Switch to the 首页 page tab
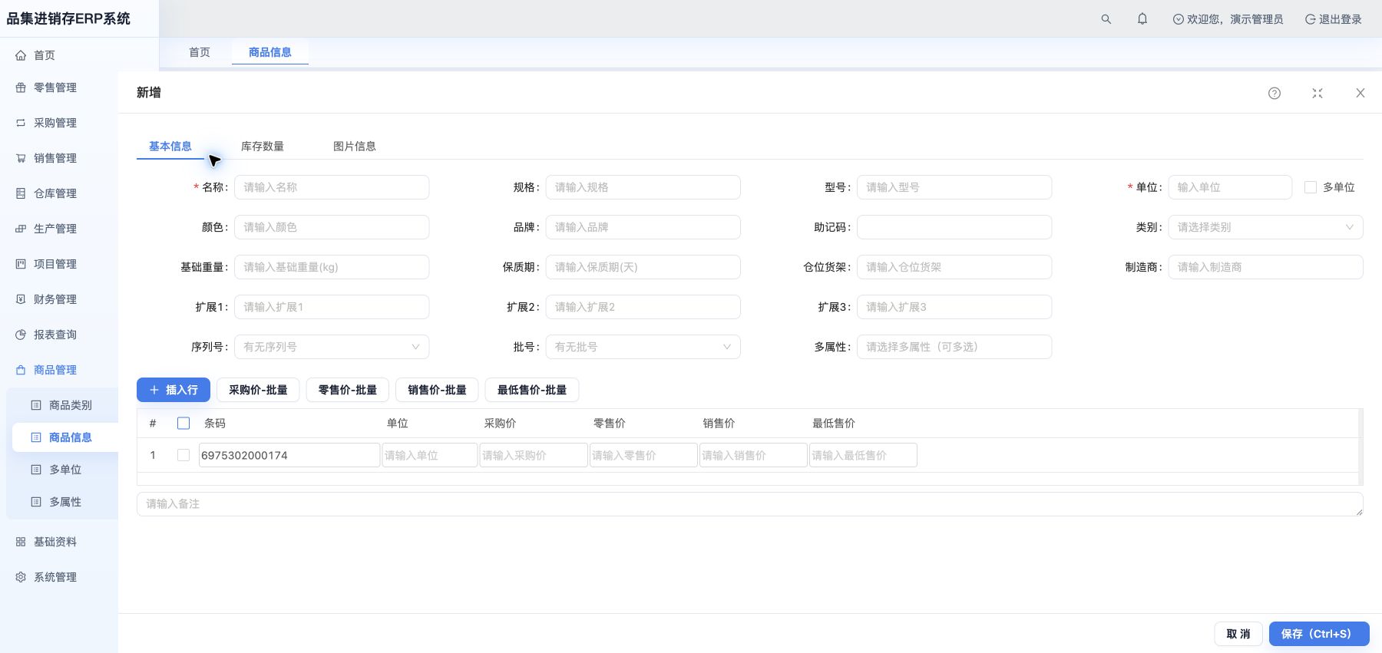 200,52
